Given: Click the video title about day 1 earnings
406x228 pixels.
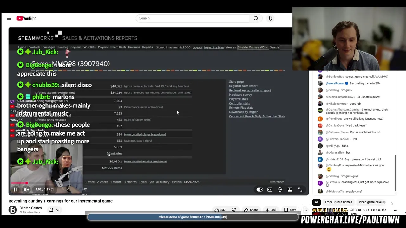Looking at the screenshot, I should coord(61,201).
